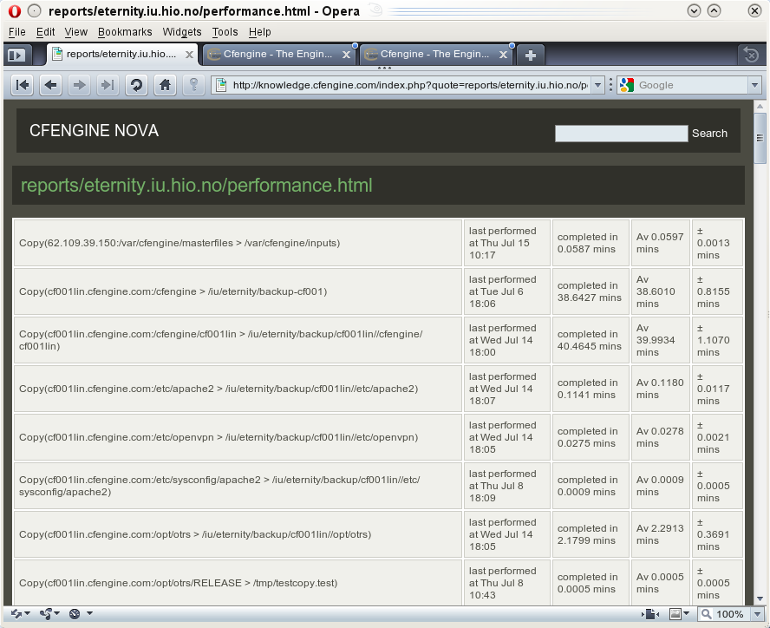Click the Google search engine icon
Viewport: 770px width, 628px height.
pos(627,85)
